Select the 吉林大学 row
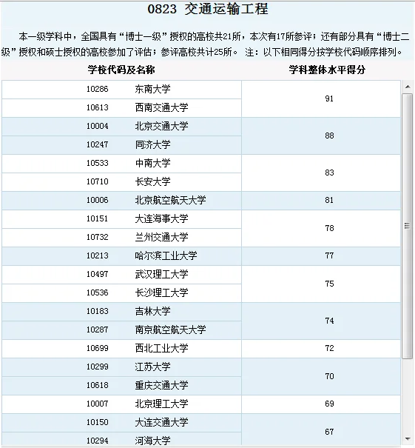Image resolution: width=415 pixels, height=448 pixels. (x=121, y=312)
